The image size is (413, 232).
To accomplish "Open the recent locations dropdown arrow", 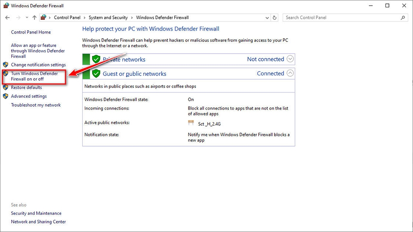I will click(x=27, y=18).
